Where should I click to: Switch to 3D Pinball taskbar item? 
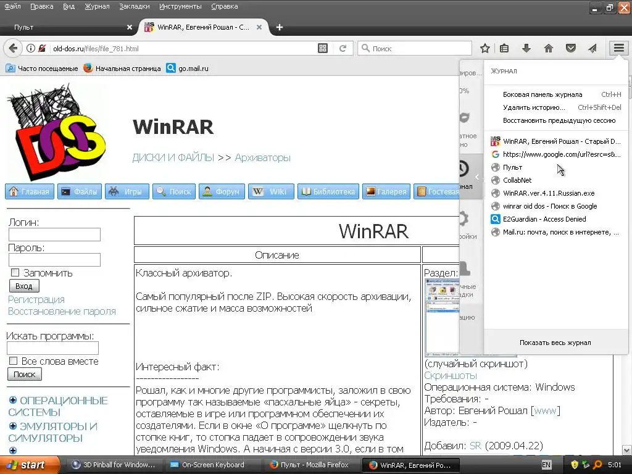113,465
